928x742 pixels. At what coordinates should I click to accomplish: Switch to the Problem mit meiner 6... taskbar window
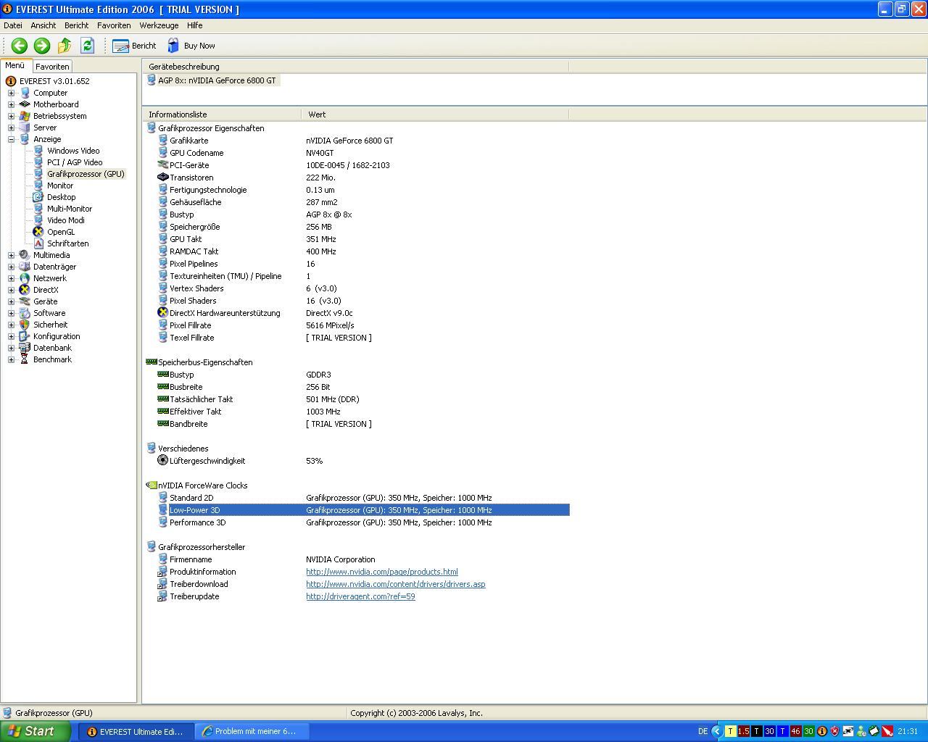point(252,732)
